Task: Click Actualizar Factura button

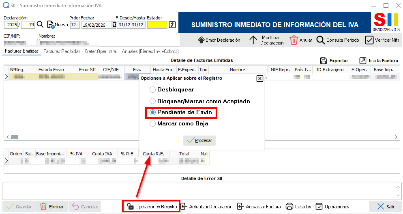Action: [259, 207]
